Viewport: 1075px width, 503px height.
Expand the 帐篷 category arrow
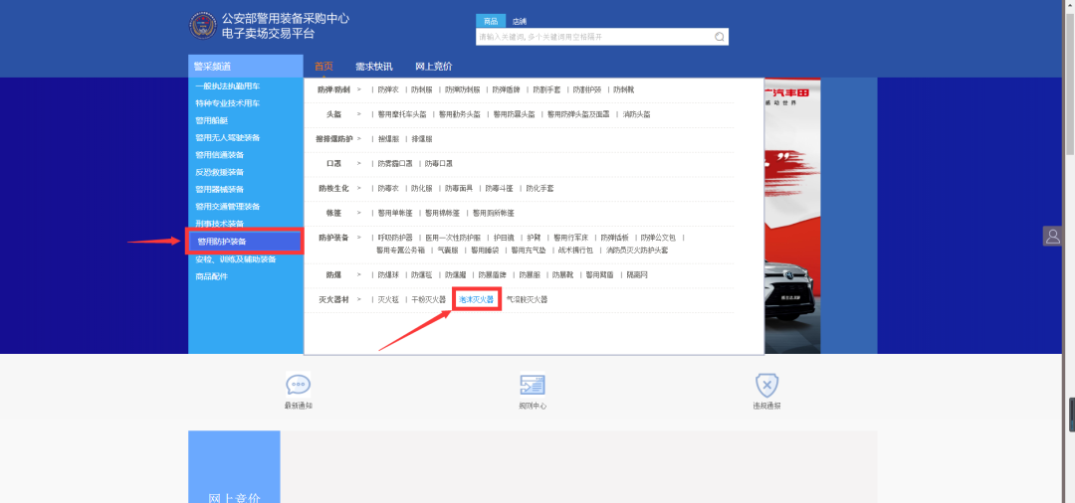coord(359,213)
